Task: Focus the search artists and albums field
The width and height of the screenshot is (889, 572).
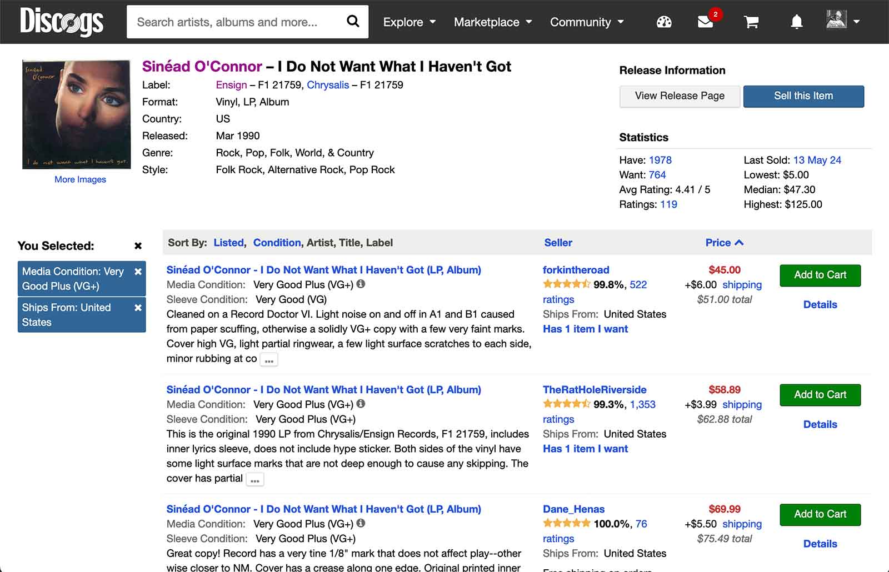Action: pos(233,22)
